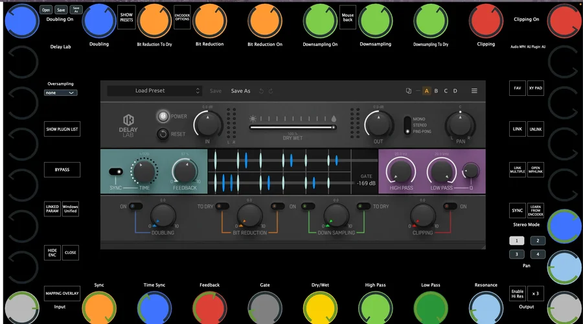Click the red Clipping encoder knob
This screenshot has height=324, width=583.
click(486, 21)
